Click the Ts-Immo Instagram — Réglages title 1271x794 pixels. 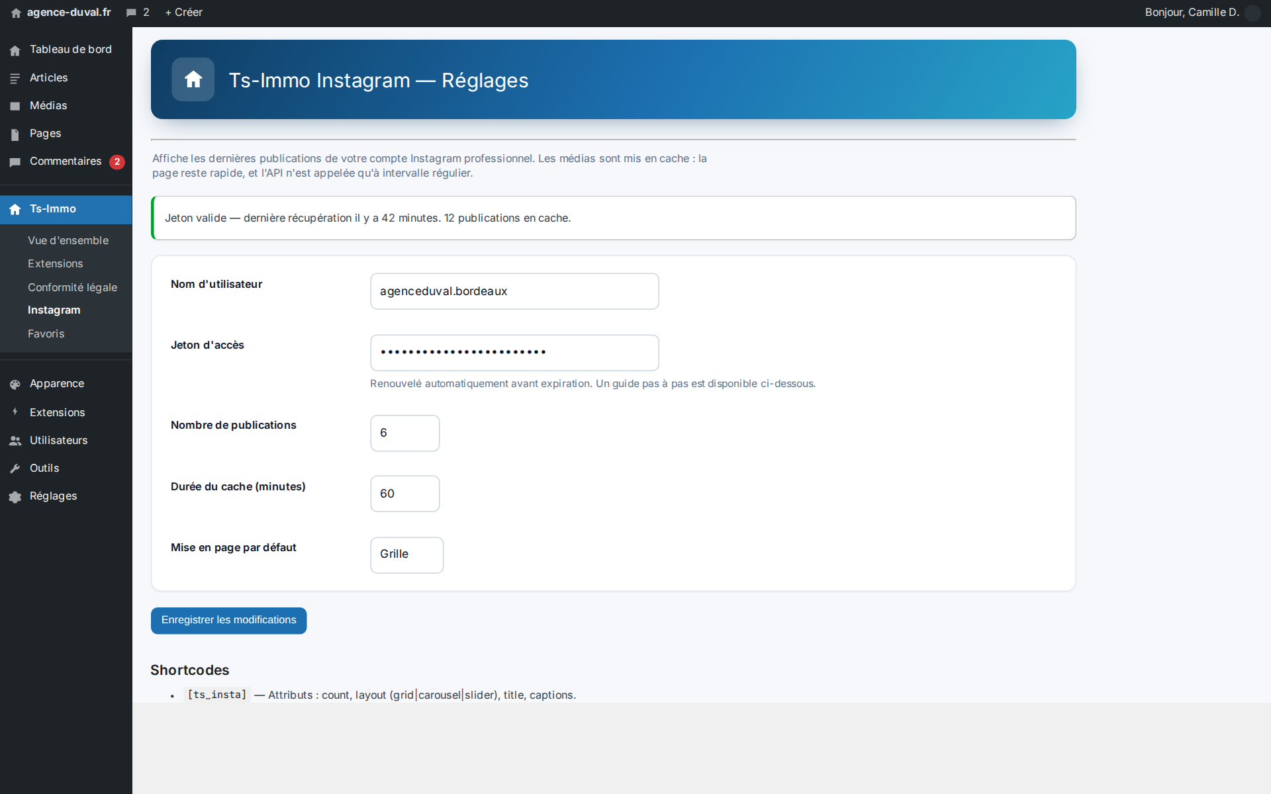pos(379,80)
